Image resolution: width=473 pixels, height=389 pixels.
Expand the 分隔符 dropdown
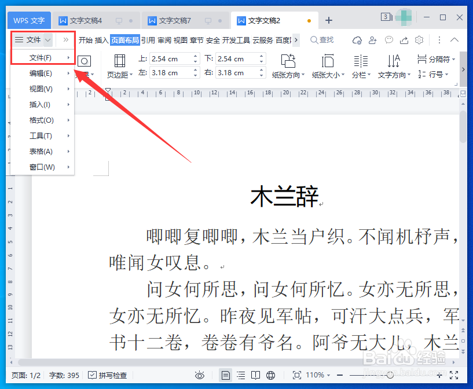tap(454, 59)
